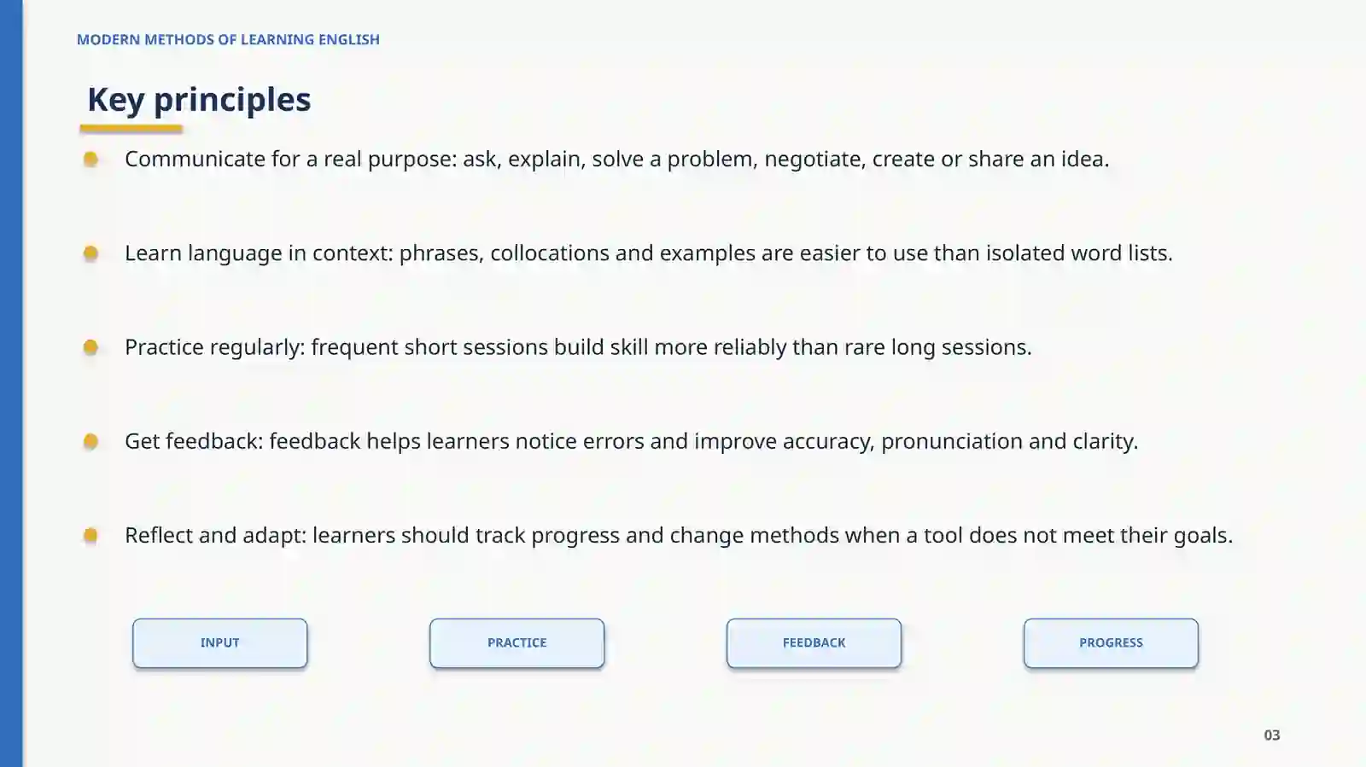Click the FEEDBACK button
This screenshot has width=1366, height=767.
[x=814, y=642]
